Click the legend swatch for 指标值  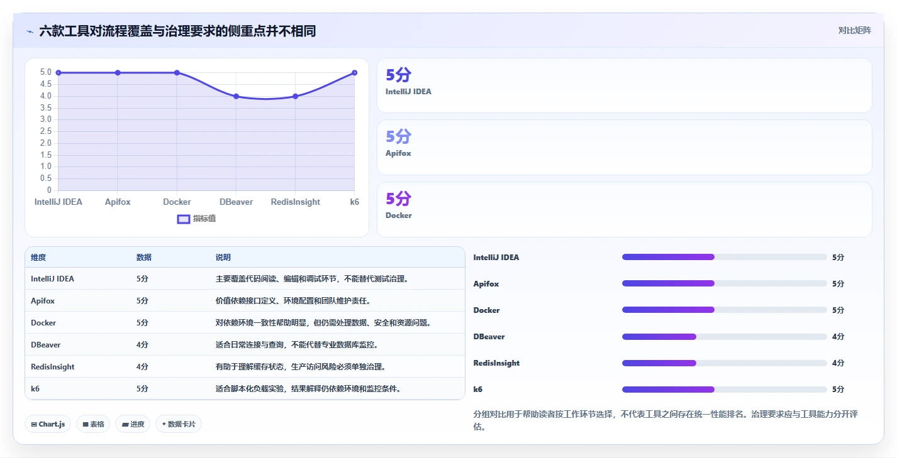pyautogui.click(x=184, y=219)
